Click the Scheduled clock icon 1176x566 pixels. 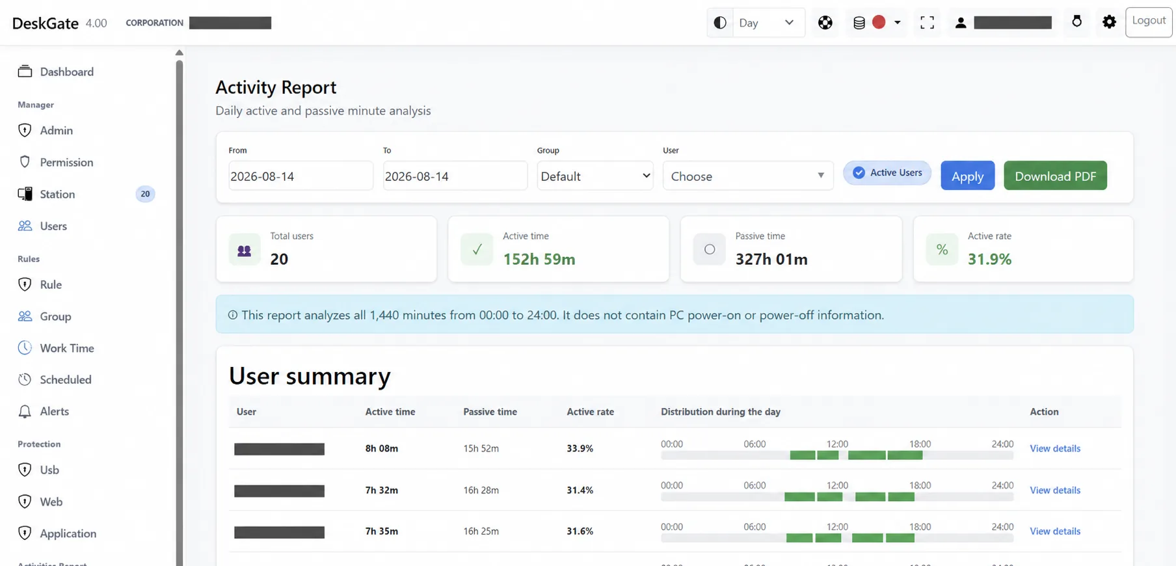25,379
